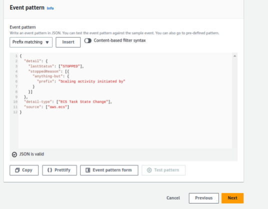Image resolution: width=268 pixels, height=209 pixels.
Task: Toggle Content-based filter syntax switch
Action: [x=88, y=40]
